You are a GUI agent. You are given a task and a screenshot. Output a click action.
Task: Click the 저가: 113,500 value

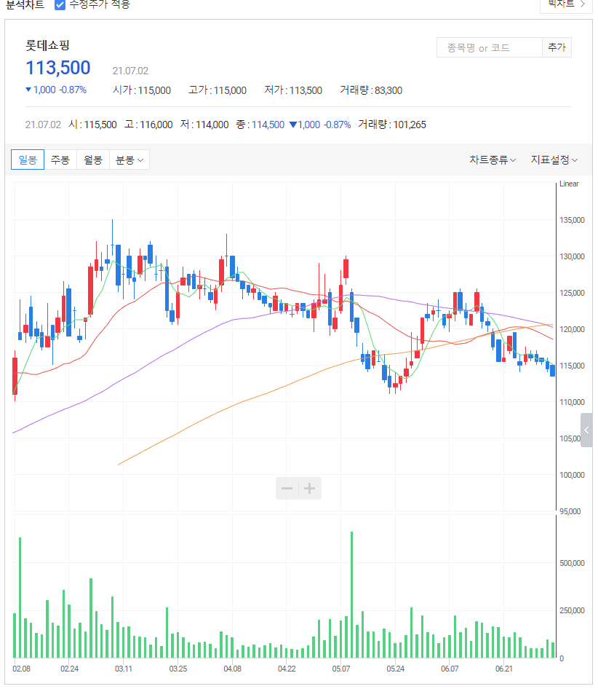click(x=293, y=90)
